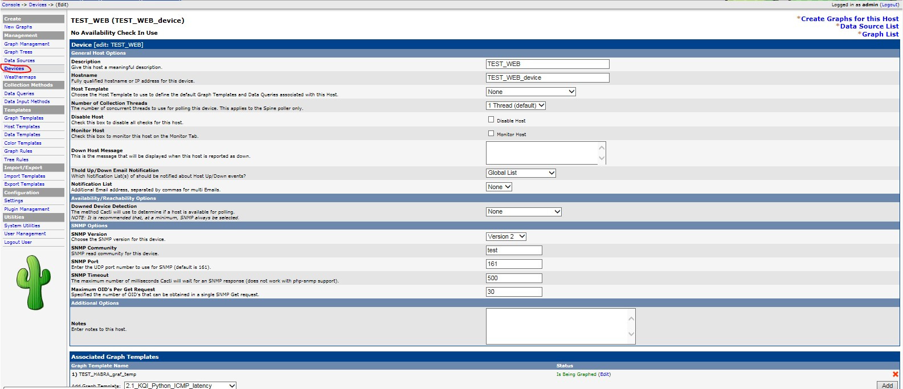Open Data Sources menu item
This screenshot has height=389, width=903.
coord(19,60)
